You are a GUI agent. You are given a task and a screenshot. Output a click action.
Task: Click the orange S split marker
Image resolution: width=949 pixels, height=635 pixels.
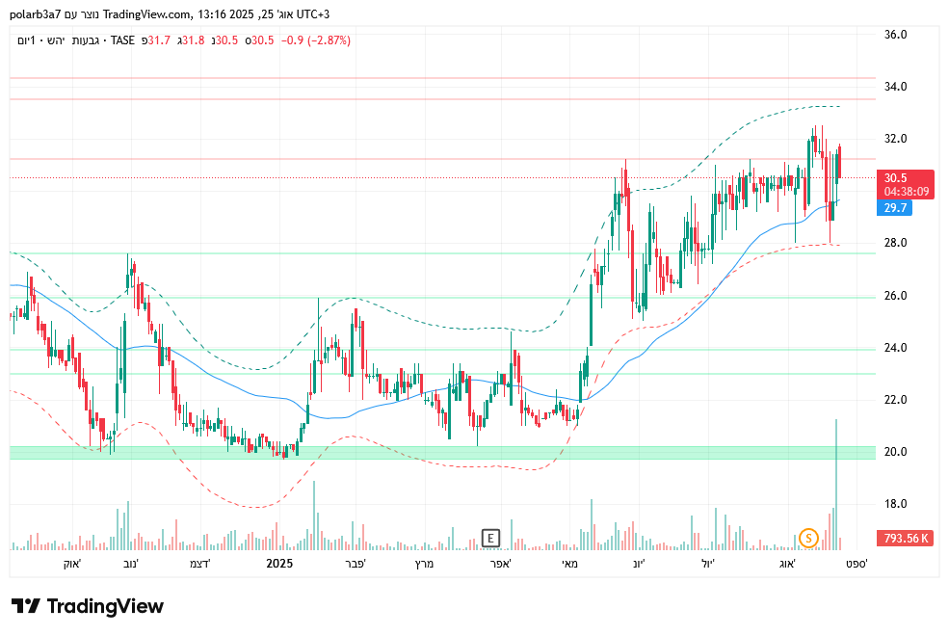(x=808, y=538)
